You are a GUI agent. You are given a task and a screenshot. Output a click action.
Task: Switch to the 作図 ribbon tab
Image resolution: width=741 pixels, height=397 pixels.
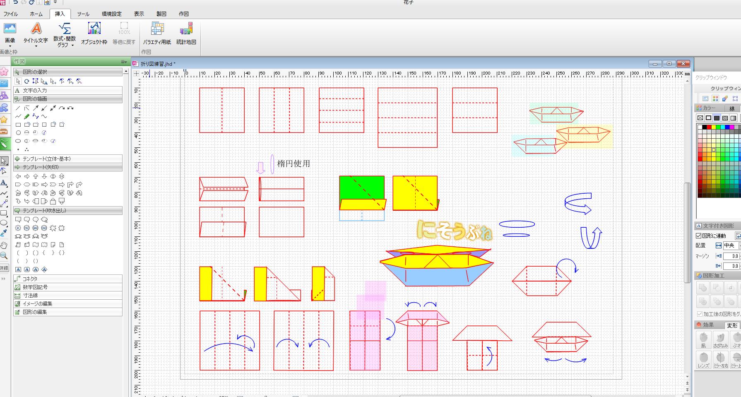pos(184,14)
